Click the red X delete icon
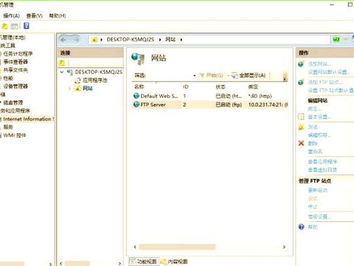Image resolution: width=354 pixels, height=266 pixels. 301,143
